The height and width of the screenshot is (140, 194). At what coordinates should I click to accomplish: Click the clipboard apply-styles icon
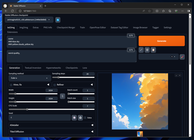[x=153, y=50]
